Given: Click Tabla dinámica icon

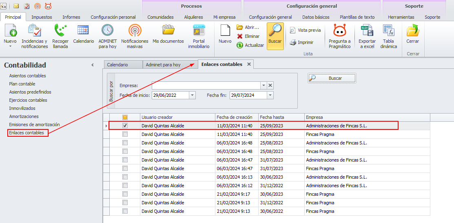Looking at the screenshot, I should click(x=388, y=31).
